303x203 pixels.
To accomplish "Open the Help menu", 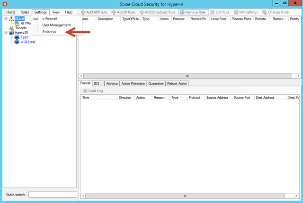I will click(x=69, y=12).
